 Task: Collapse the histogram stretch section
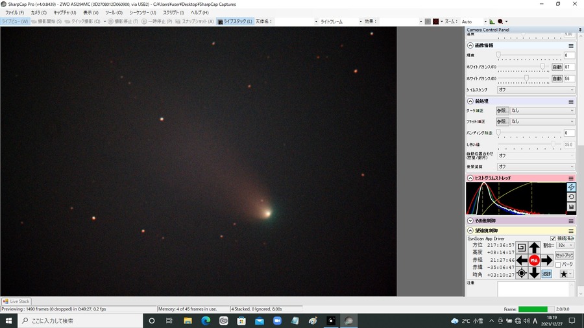click(x=470, y=178)
